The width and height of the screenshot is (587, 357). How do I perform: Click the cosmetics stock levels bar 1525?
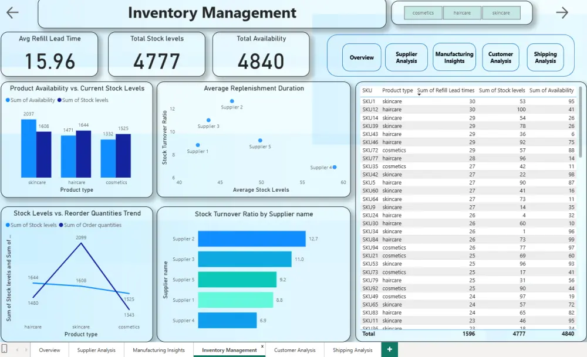click(123, 156)
